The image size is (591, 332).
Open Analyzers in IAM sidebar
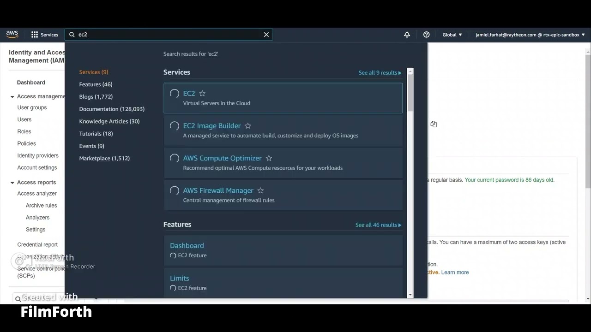(x=37, y=218)
